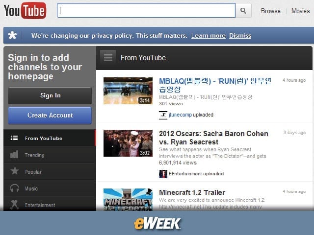This screenshot has width=314, height=235.
Task: Click '3 days ago' timestamp
Action: [294, 133]
